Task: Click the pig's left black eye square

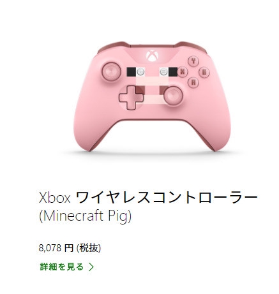Action: tap(131, 71)
